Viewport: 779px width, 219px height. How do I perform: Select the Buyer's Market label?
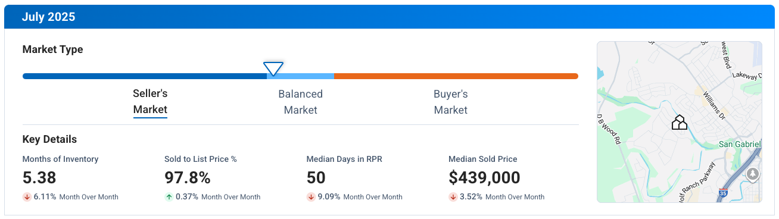pyautogui.click(x=451, y=102)
